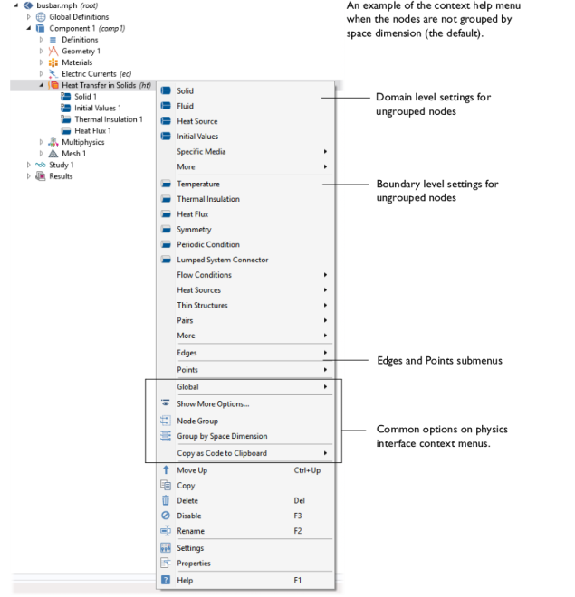Click the Heat Source menu icon
The width and height of the screenshot is (575, 597).
166,121
